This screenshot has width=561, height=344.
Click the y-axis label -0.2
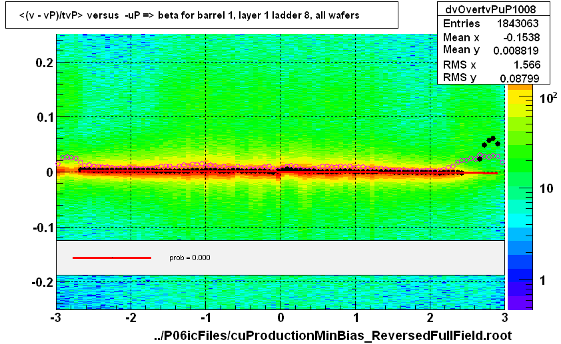click(x=43, y=282)
